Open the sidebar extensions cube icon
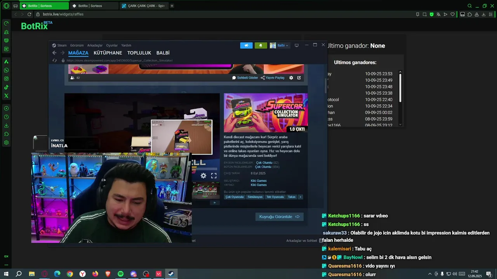 6,134
